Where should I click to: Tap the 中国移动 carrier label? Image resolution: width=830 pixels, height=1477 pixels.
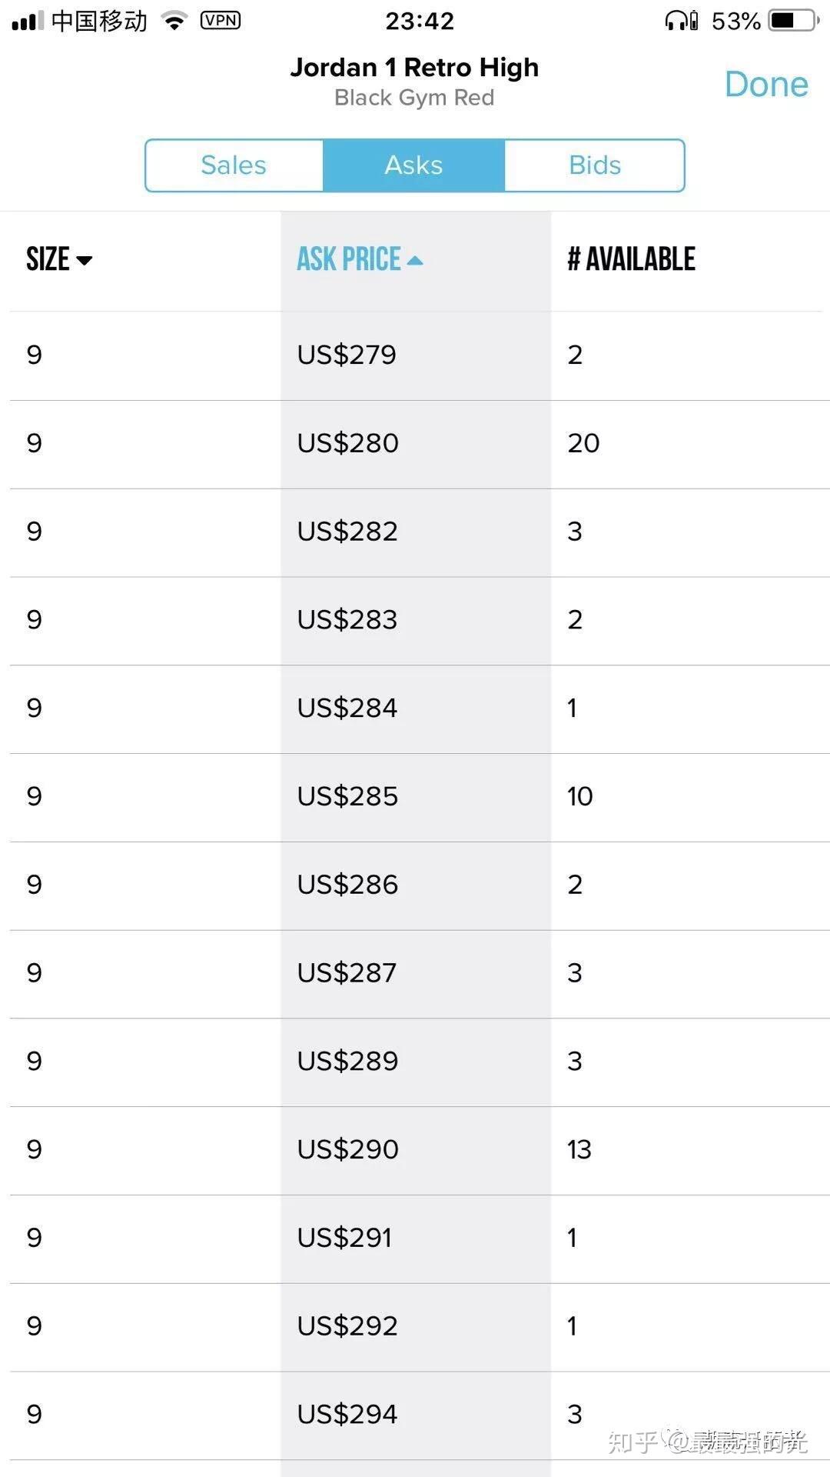(100, 22)
